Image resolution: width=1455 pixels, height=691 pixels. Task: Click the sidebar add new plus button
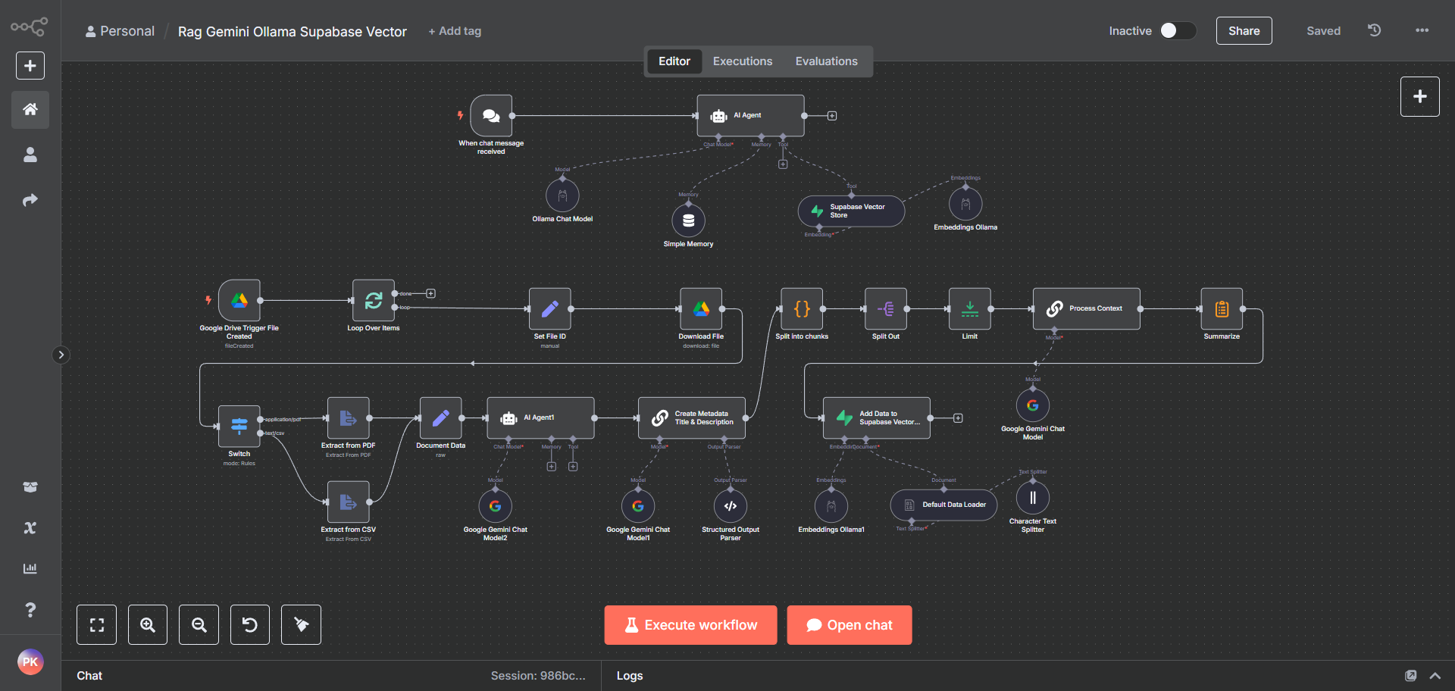30,66
